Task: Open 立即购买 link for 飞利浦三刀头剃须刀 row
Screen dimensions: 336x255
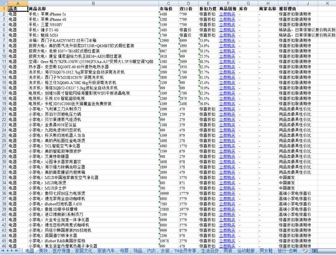Action: point(227,109)
